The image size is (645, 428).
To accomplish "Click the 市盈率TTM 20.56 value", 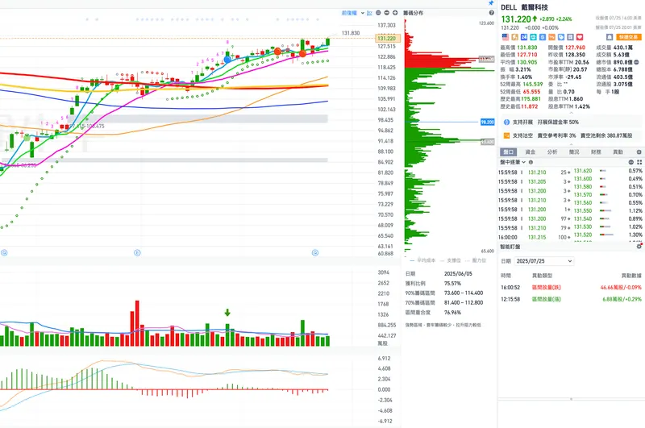I will (582, 62).
